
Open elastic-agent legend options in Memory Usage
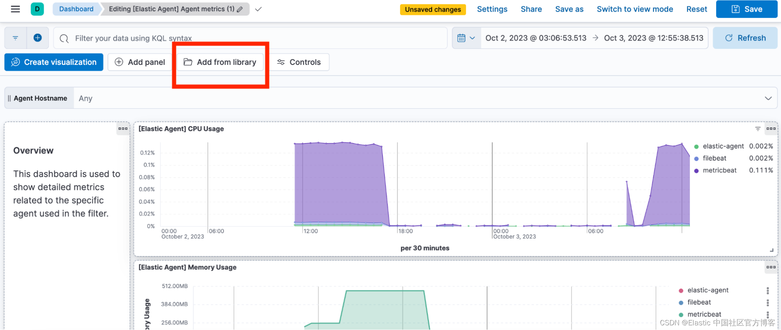point(768,291)
